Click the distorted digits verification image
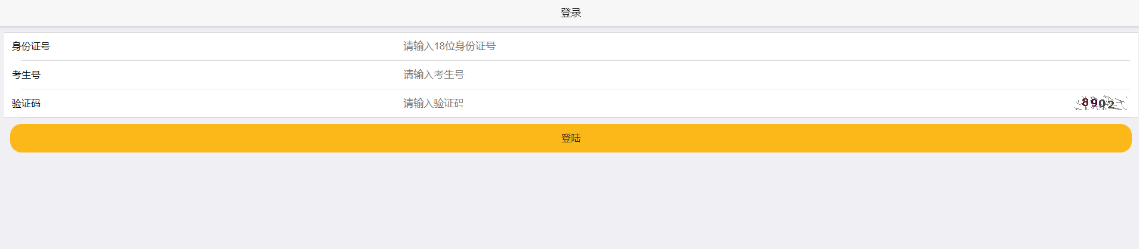The image size is (1139, 249). [1101, 103]
